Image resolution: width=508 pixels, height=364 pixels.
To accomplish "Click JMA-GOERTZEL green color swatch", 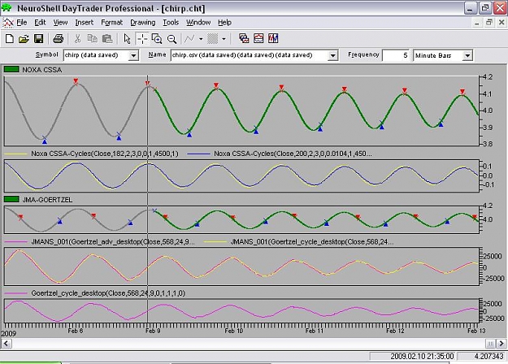I will (11, 199).
